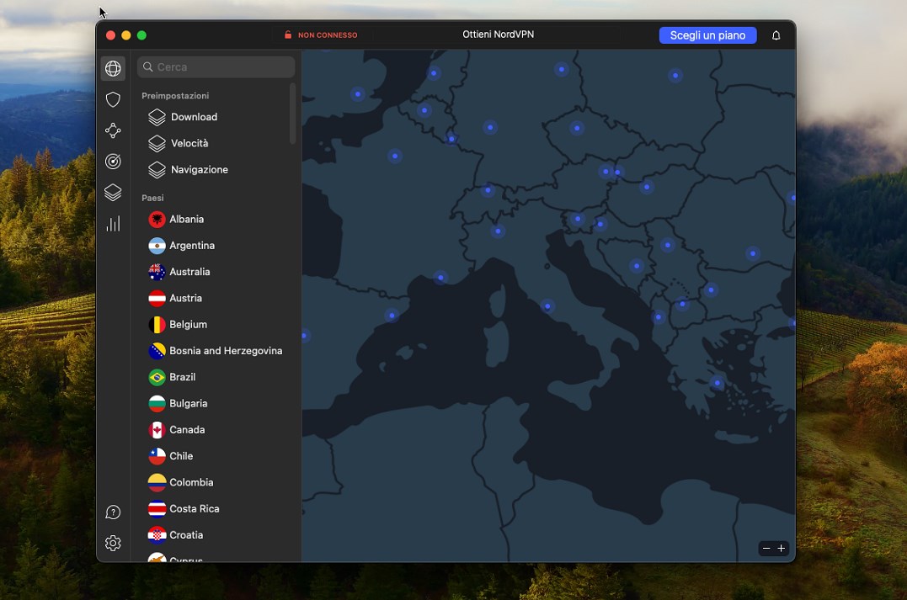The width and height of the screenshot is (907, 600).
Task: Open the globe map view in sidebar
Action: [113, 68]
